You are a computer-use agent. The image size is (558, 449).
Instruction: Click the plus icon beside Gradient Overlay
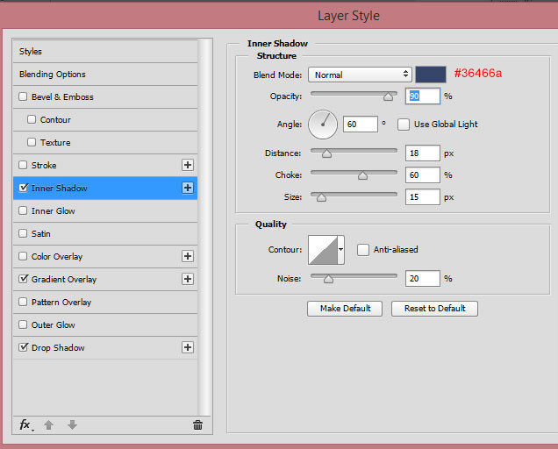[187, 279]
